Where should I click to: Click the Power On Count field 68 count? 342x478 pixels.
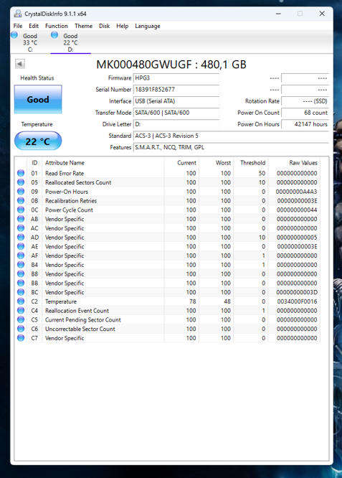305,113
